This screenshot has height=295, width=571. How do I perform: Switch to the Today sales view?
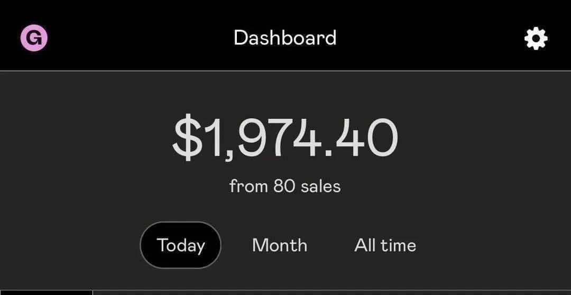[x=180, y=245]
